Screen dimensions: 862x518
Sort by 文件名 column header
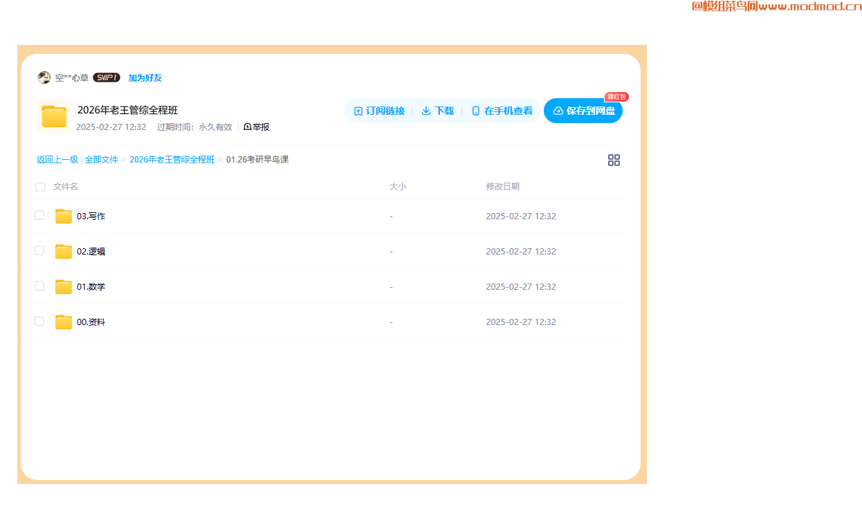(x=66, y=187)
